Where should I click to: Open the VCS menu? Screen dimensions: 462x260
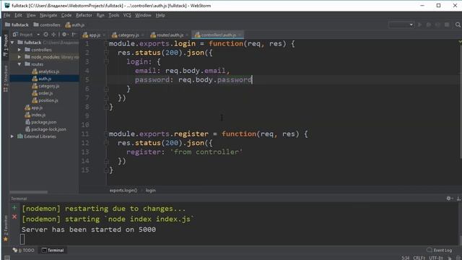[x=127, y=15]
